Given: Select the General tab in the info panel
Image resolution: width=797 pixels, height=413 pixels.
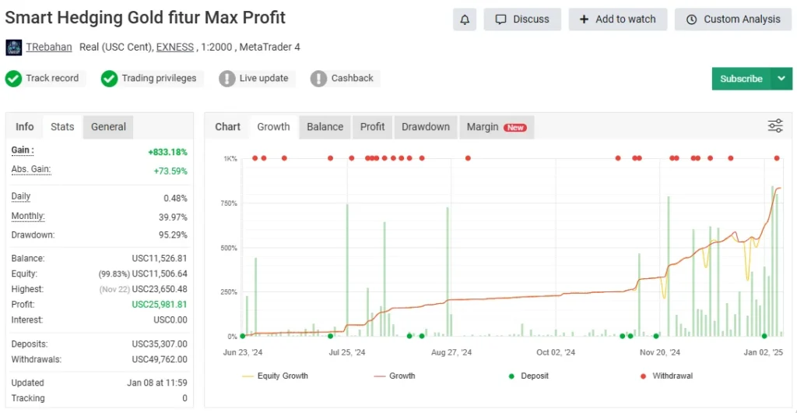Looking at the screenshot, I should 108,127.
